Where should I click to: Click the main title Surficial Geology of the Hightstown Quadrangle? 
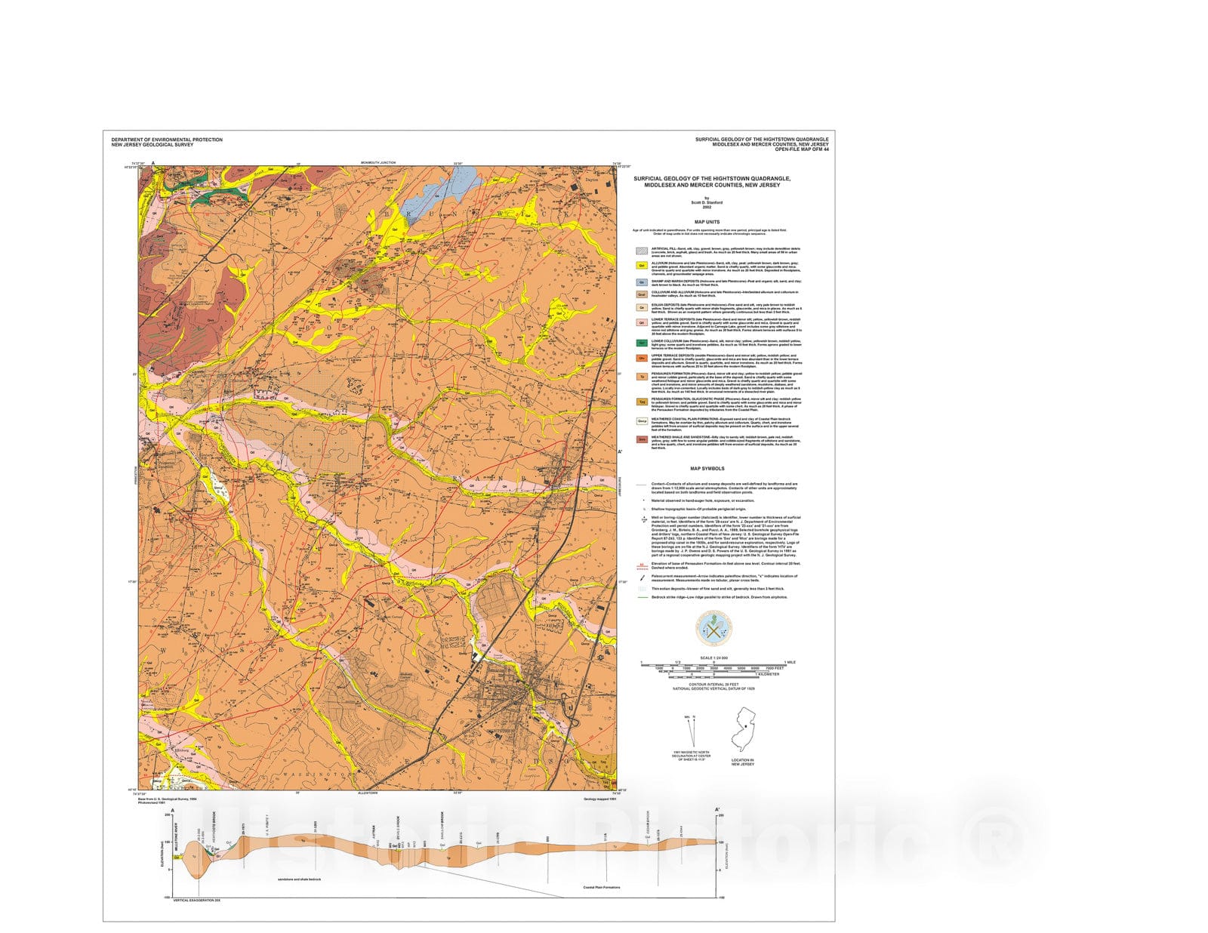point(712,181)
